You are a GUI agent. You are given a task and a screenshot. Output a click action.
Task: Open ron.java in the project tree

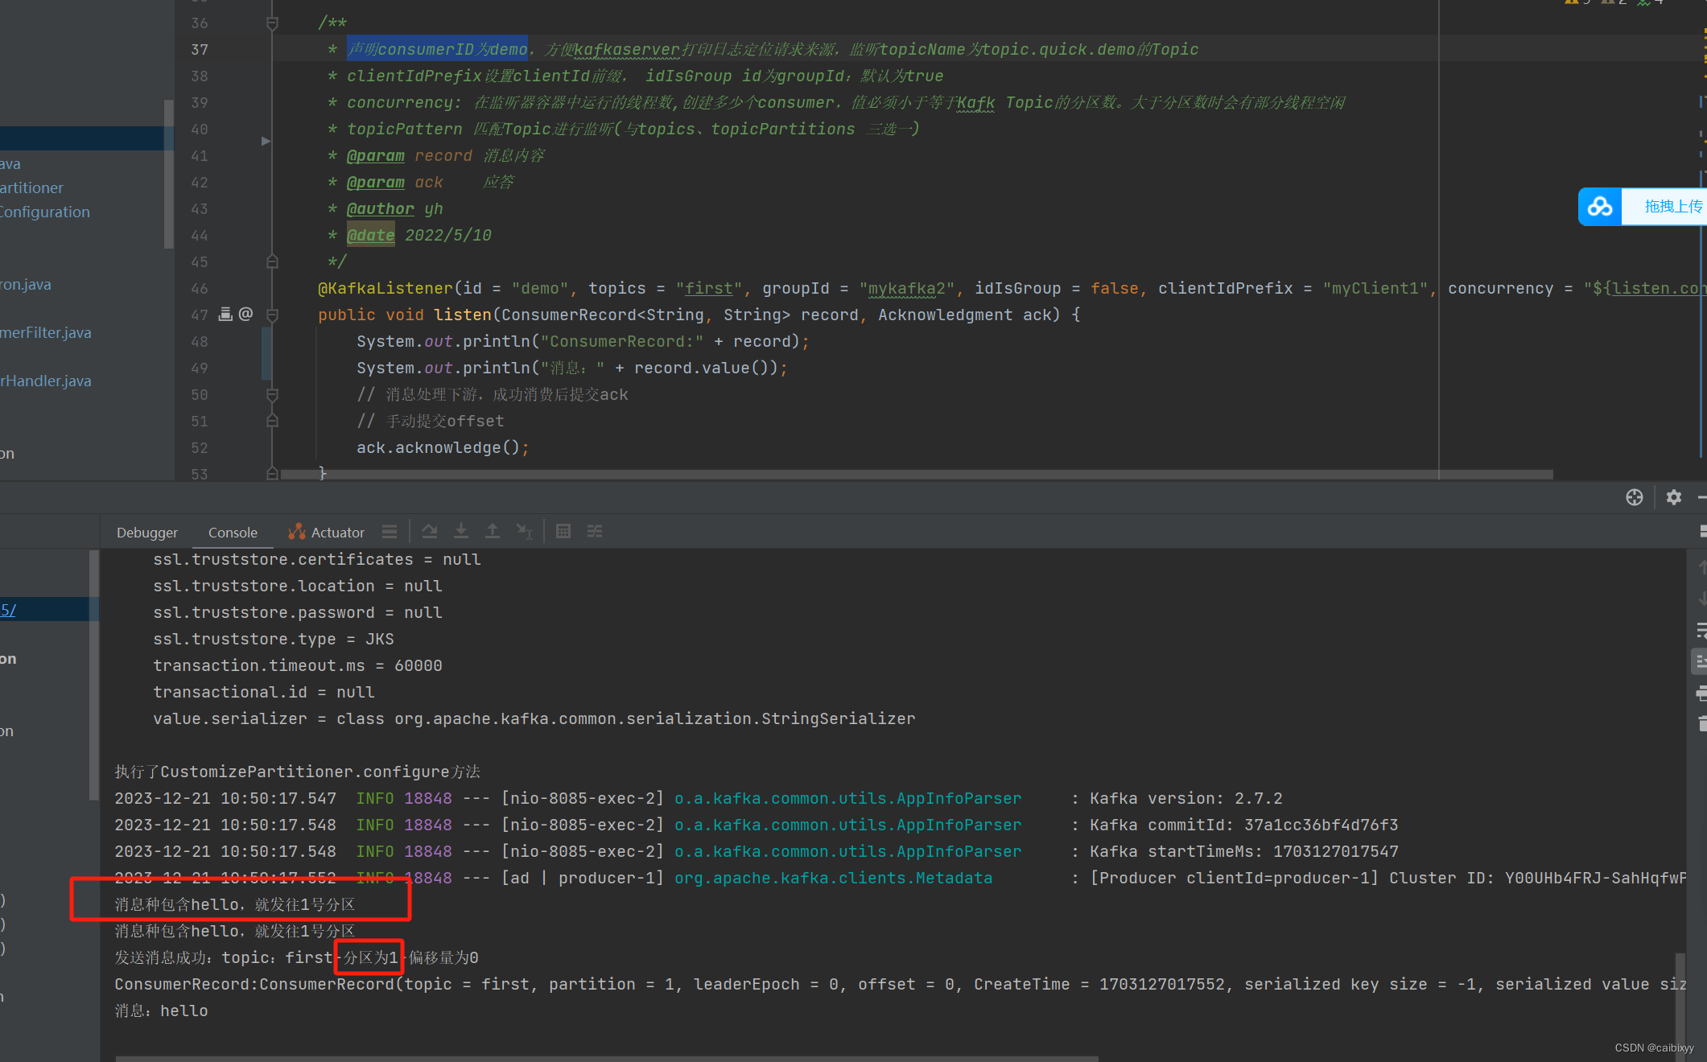pos(26,284)
